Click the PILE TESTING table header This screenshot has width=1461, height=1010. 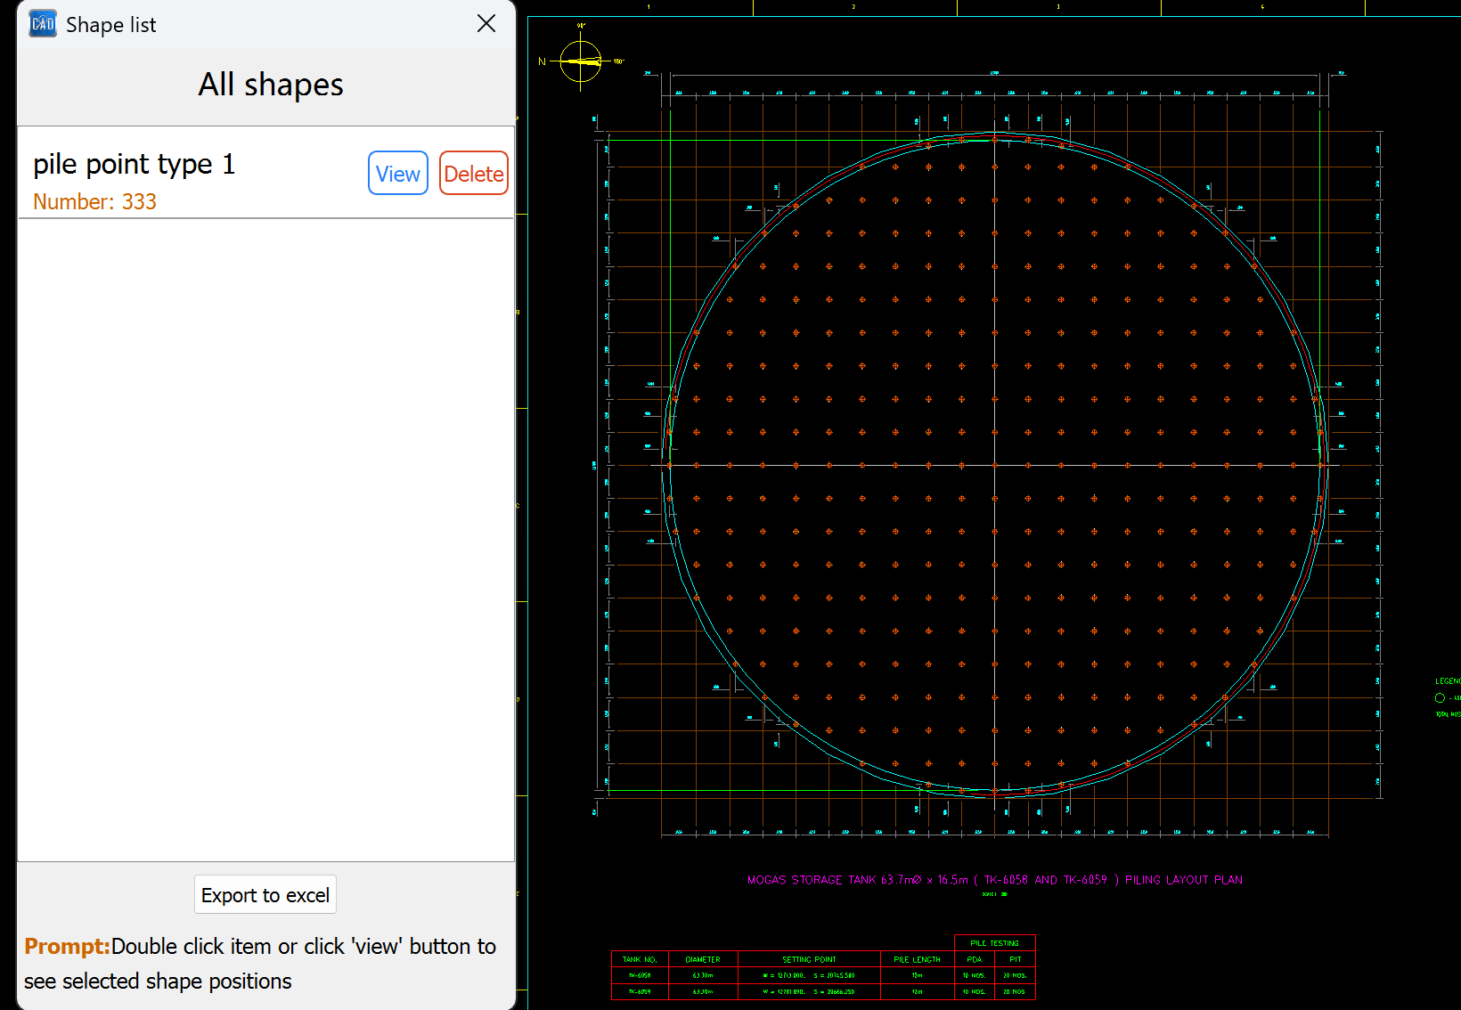click(994, 943)
